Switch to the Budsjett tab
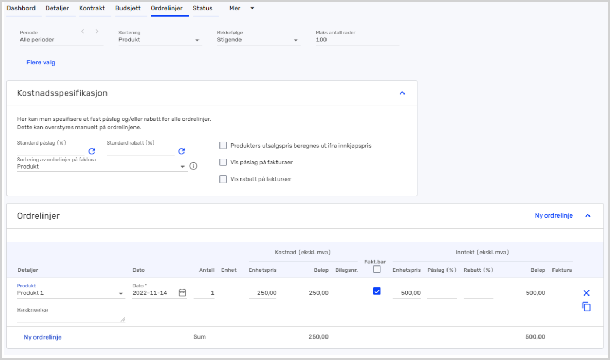Viewport: 610px width, 360px height. 128,8
